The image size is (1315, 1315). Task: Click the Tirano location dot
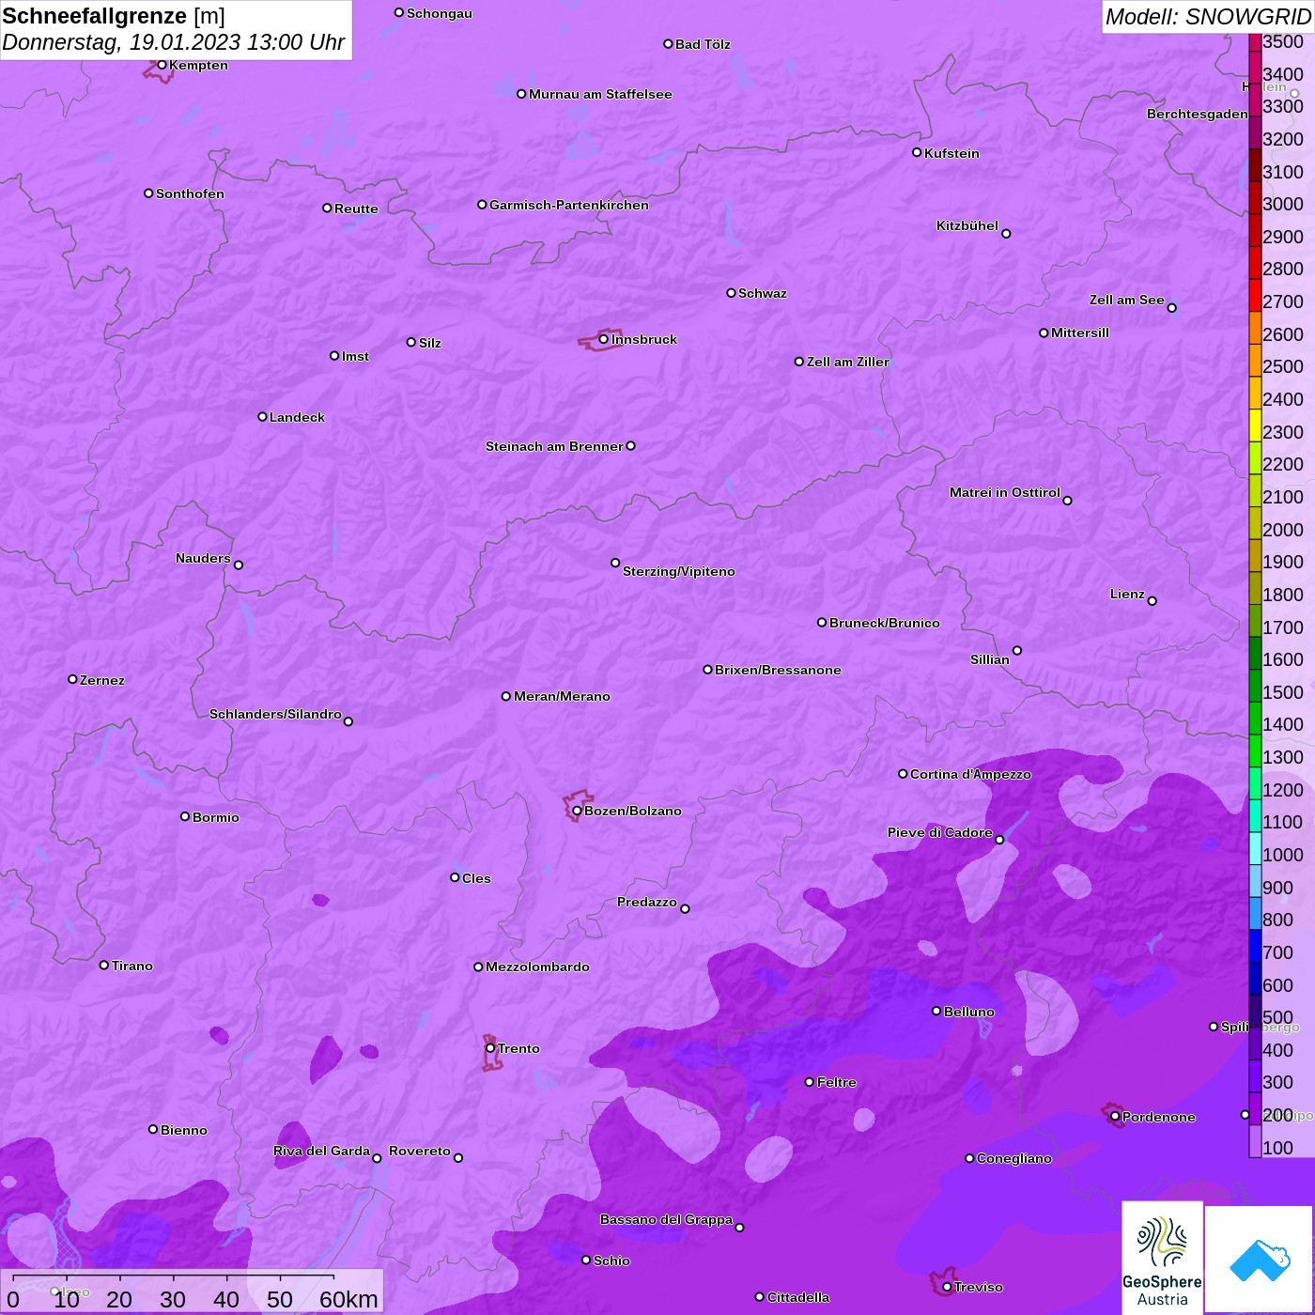click(104, 965)
